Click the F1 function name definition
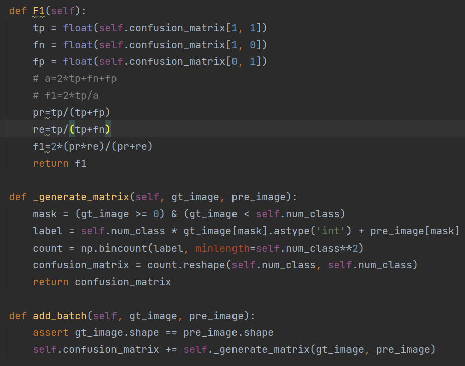The height and width of the screenshot is (366, 465). [x=38, y=10]
